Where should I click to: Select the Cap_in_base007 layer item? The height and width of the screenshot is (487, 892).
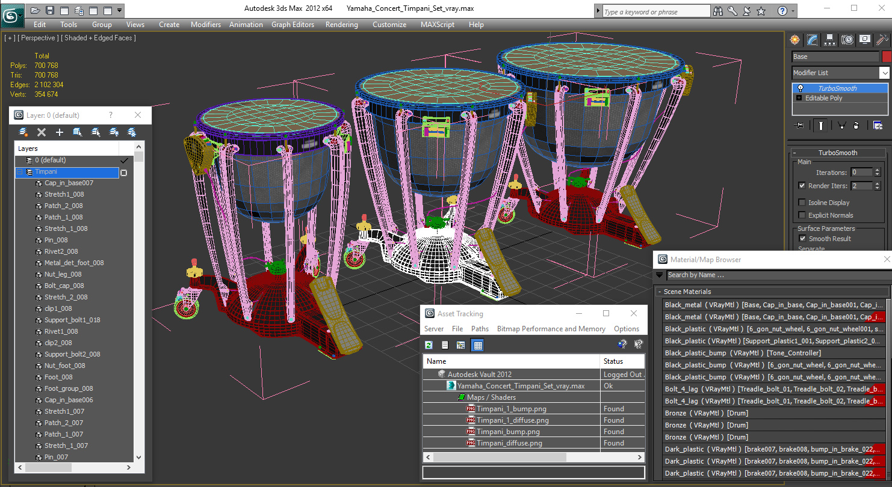[69, 183]
